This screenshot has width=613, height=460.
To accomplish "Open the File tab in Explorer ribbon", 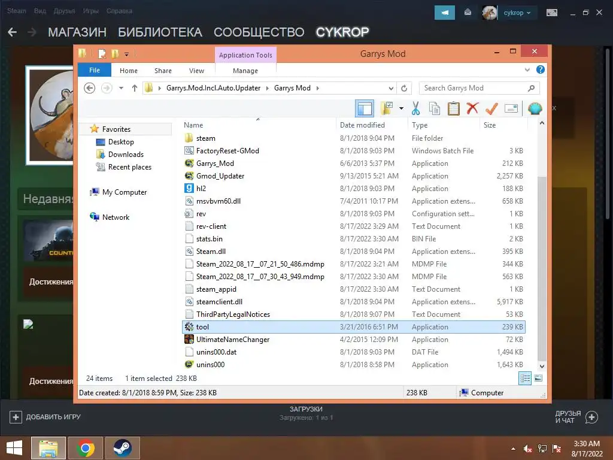I will click(95, 71).
